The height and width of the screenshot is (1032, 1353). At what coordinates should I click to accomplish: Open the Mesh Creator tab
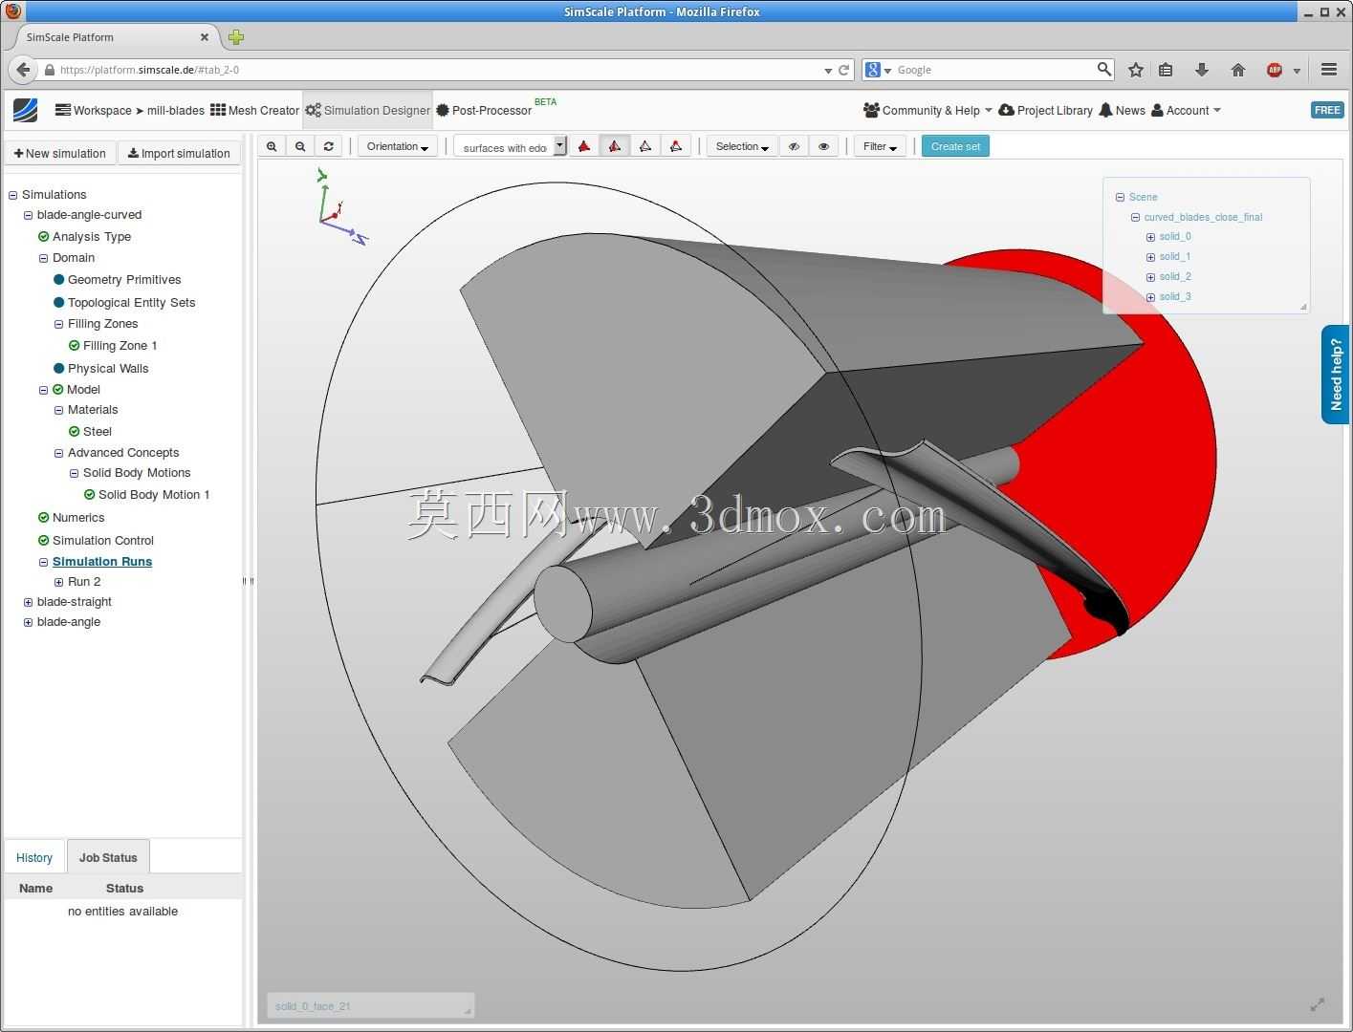point(255,110)
